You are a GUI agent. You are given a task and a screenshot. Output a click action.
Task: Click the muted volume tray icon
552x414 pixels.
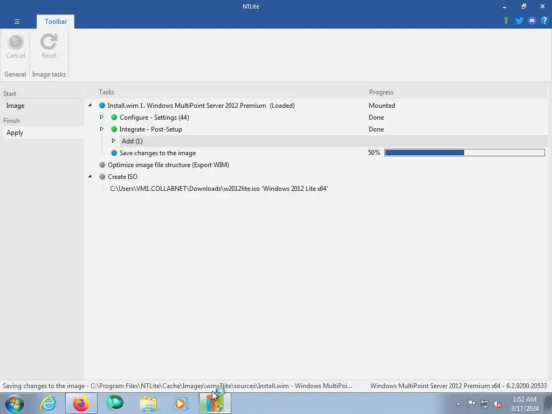[498, 403]
